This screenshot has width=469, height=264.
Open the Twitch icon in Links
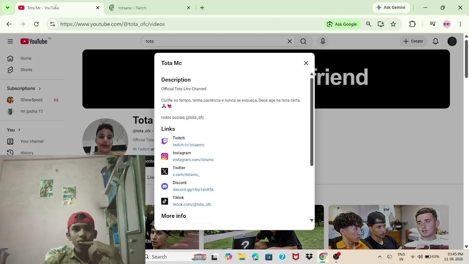click(x=165, y=141)
